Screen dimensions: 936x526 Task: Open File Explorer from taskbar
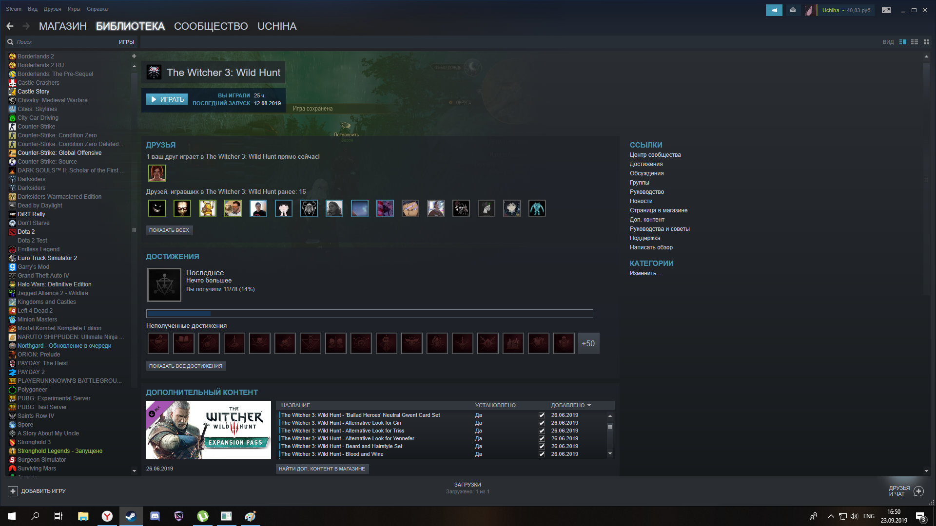pyautogui.click(x=83, y=516)
